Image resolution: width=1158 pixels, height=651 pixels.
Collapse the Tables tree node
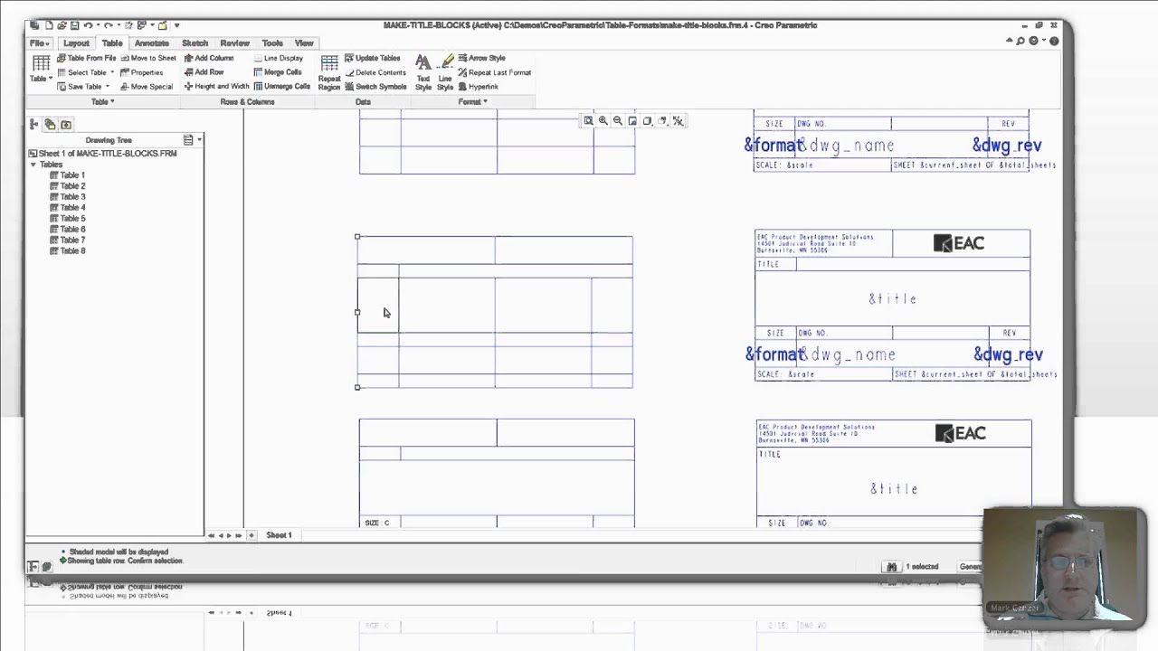(33, 165)
